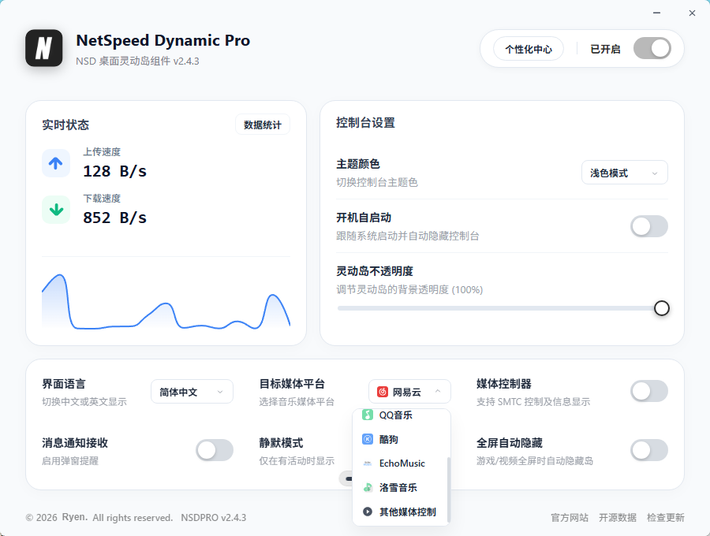Click the NSDPRO v2.4.3 footer text
This screenshot has width=710, height=536.
click(x=214, y=517)
